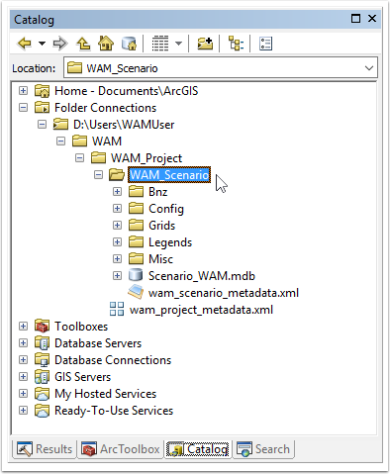The image size is (390, 474).
Task: Expand the Database Connections node
Action: click(23, 360)
